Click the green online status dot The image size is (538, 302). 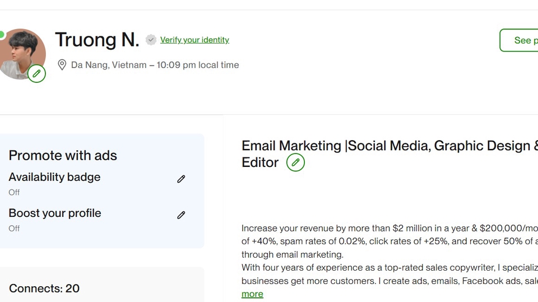(2, 35)
